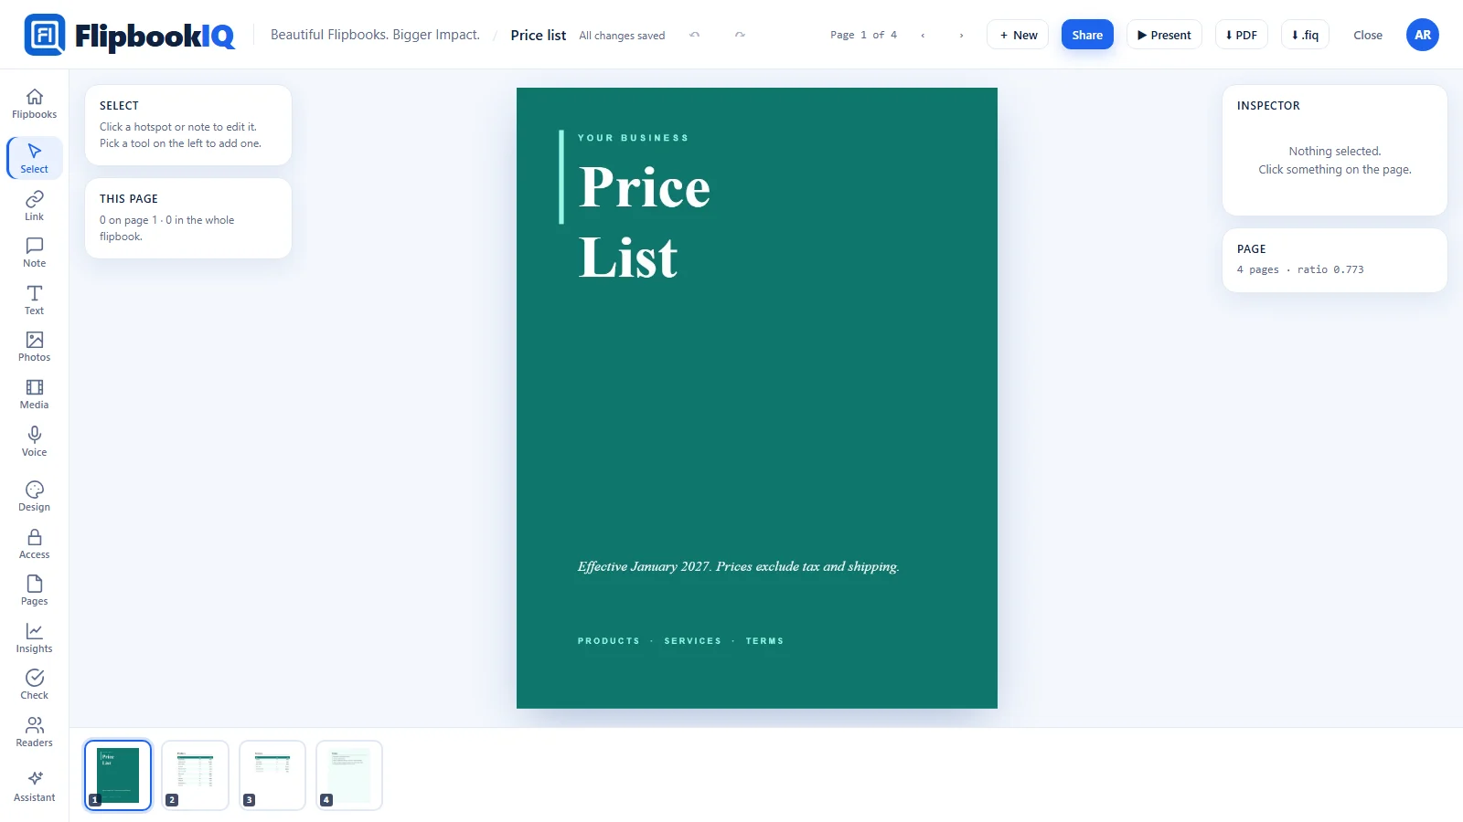Choose the Link hotspot tool
This screenshot has width=1463, height=822.
(x=34, y=205)
